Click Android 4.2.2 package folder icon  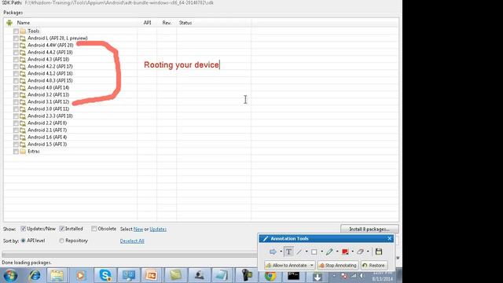[x=23, y=66]
